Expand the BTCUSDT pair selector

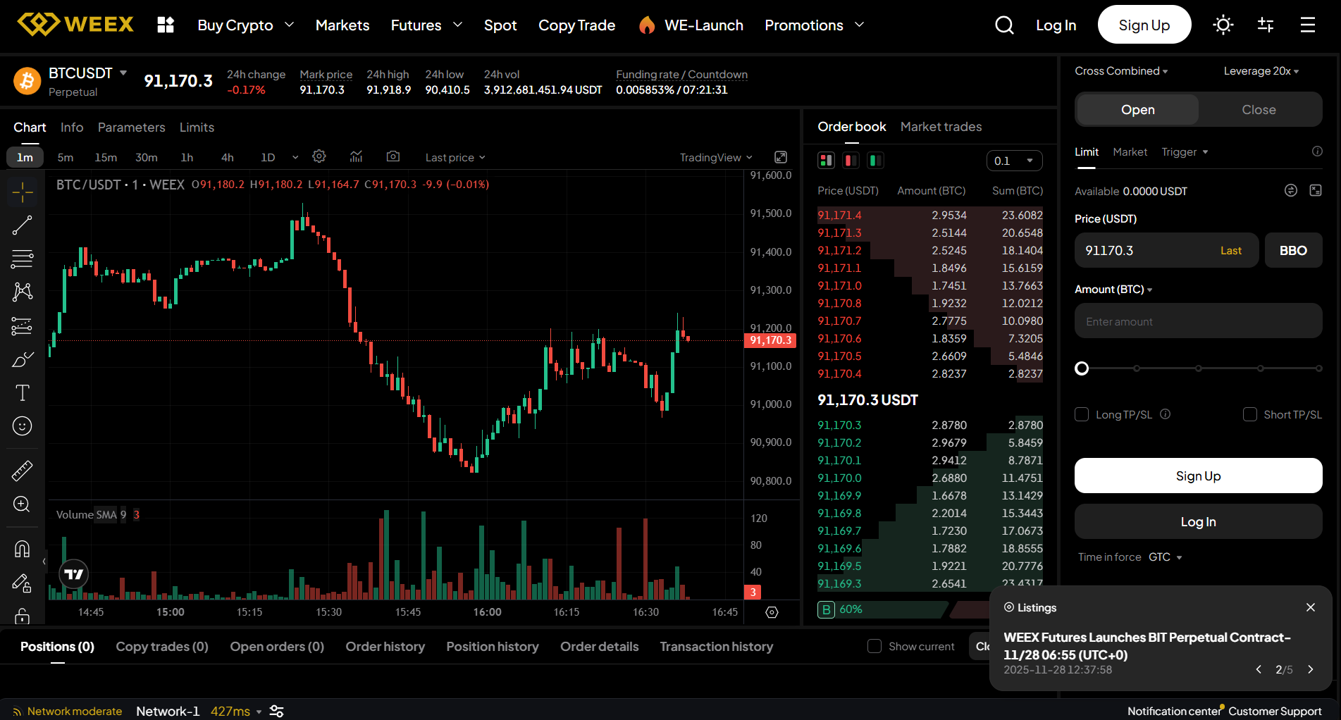(123, 73)
